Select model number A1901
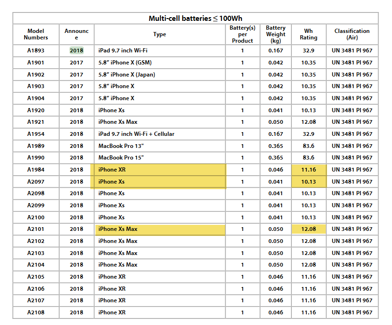Image resolution: width=392 pixels, height=325 pixels. click(36, 63)
